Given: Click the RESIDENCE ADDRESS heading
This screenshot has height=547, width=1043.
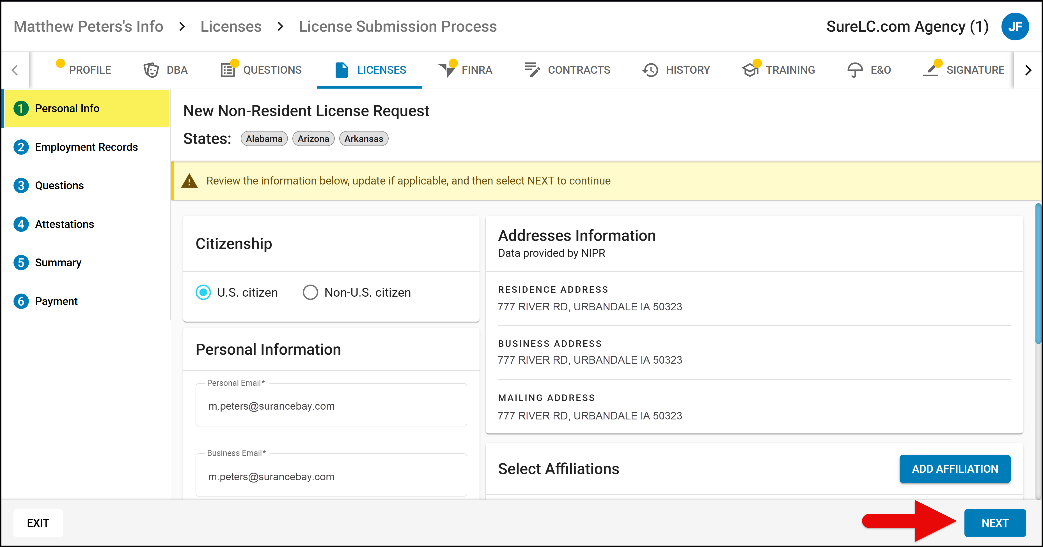Looking at the screenshot, I should click(x=553, y=290).
